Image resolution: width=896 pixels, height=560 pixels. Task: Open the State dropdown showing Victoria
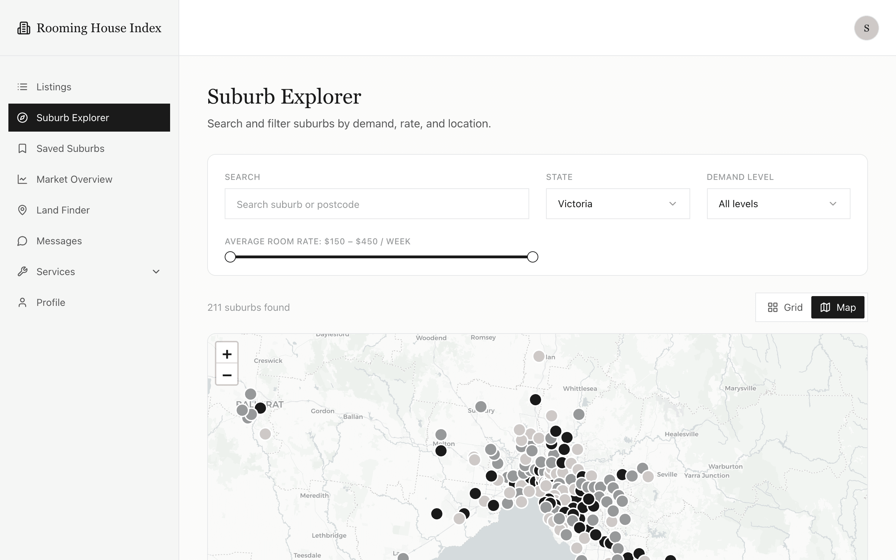point(617,204)
